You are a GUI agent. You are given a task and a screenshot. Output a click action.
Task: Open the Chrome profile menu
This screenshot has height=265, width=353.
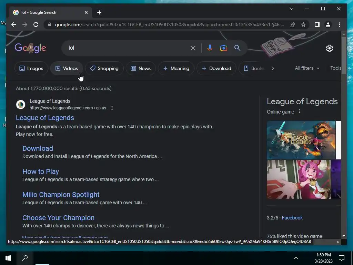(x=328, y=24)
